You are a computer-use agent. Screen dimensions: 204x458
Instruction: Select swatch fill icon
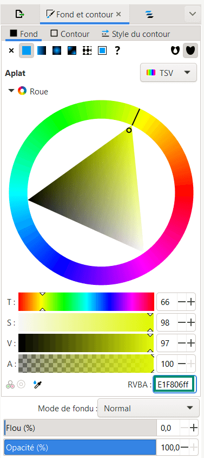pos(102,51)
